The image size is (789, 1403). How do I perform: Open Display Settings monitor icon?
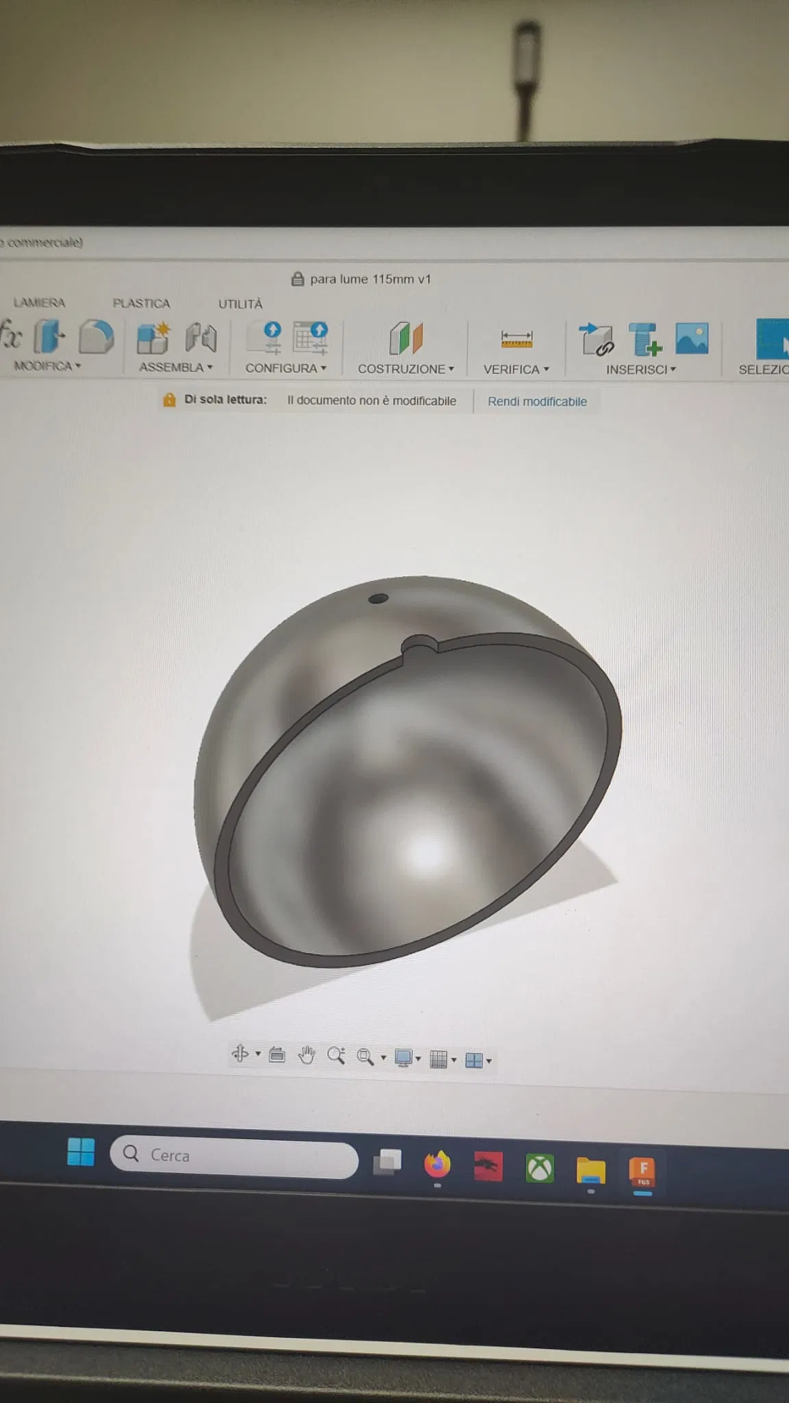click(403, 1058)
